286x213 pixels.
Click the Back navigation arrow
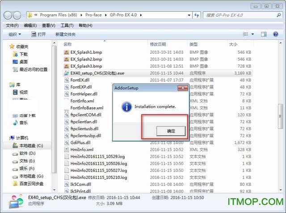point(8,15)
